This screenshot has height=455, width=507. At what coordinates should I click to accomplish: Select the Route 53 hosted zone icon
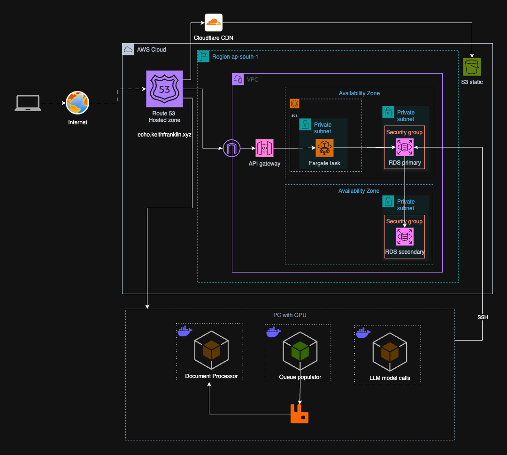[164, 89]
